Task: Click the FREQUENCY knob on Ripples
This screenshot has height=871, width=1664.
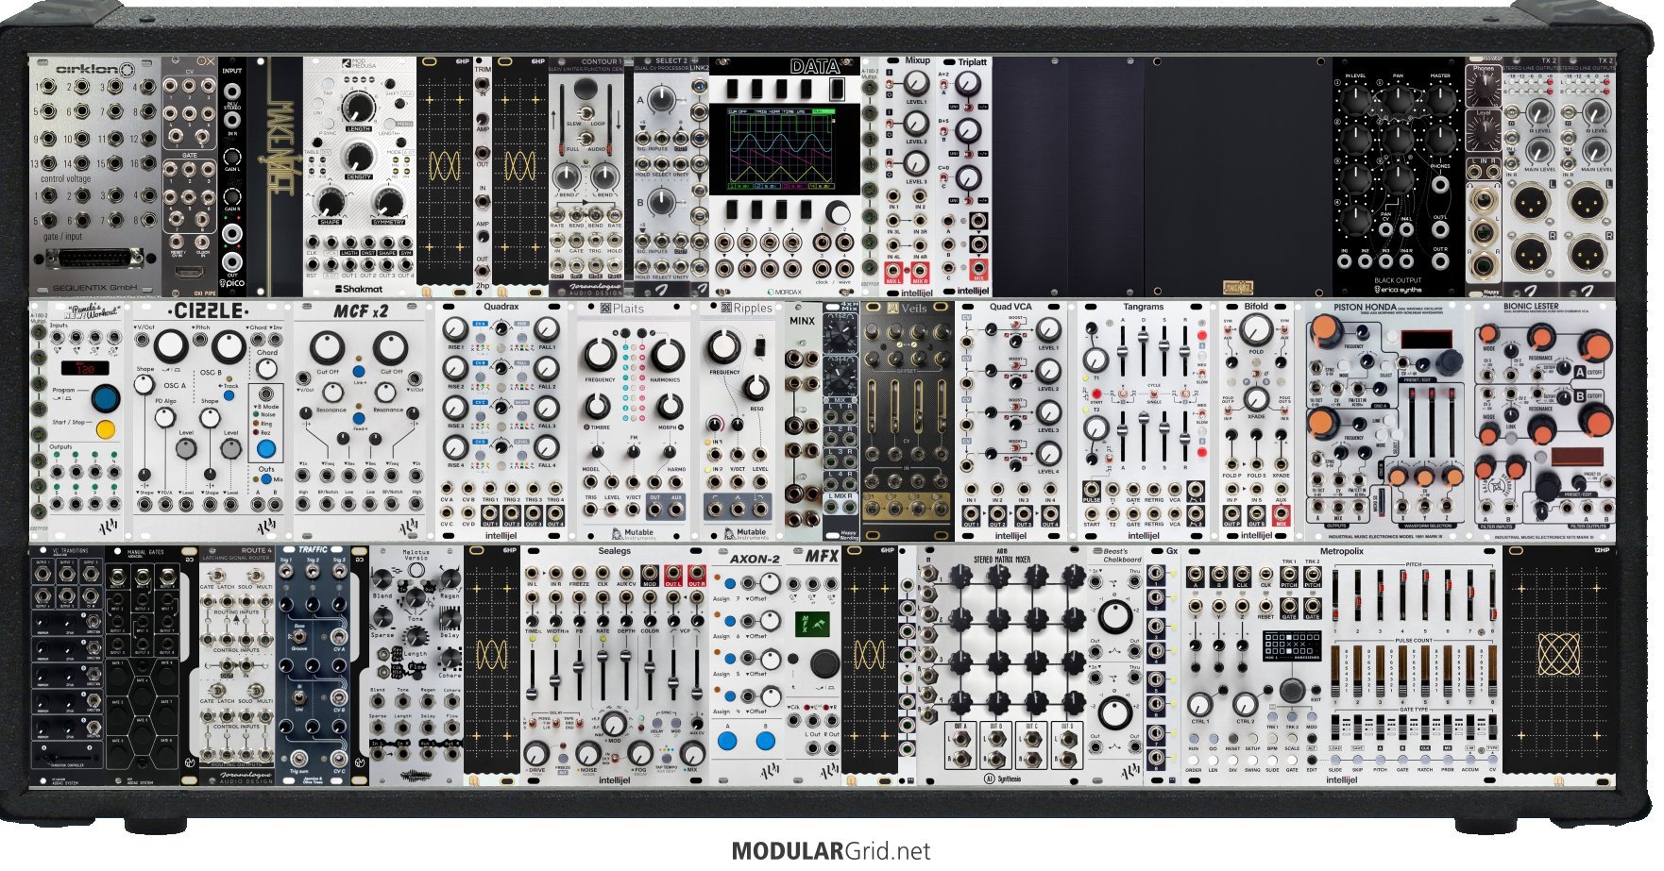Action: tap(724, 346)
